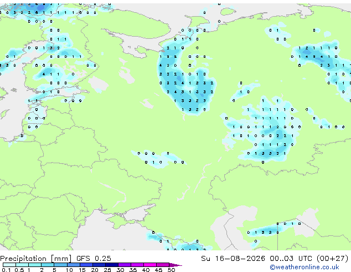Screen dimensions: 351x272
Task: Click the legend label '40'
Action: tap(146, 270)
